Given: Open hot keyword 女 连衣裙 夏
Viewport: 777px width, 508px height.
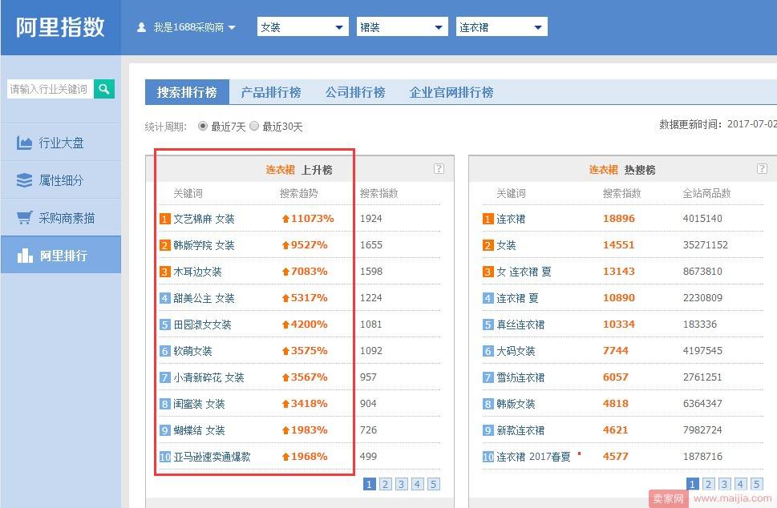Looking at the screenshot, I should (x=524, y=272).
